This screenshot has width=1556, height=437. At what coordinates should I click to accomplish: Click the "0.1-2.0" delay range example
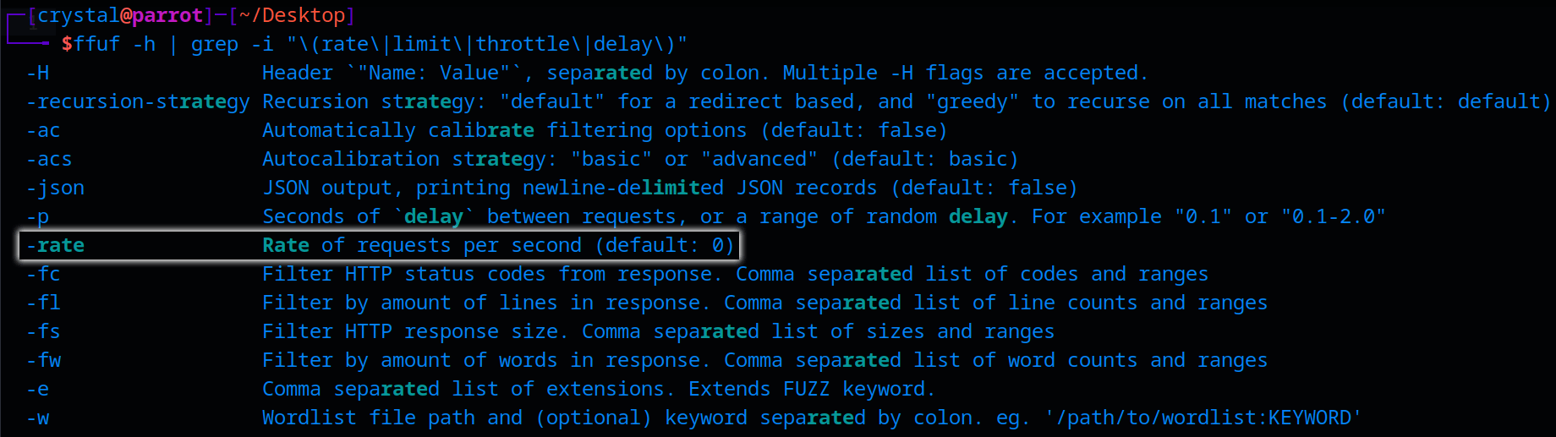click(1333, 216)
